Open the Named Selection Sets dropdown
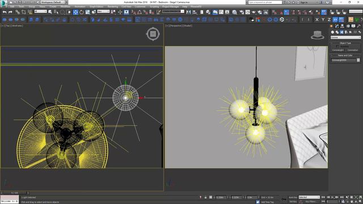The width and height of the screenshot is (363, 204). [173, 11]
